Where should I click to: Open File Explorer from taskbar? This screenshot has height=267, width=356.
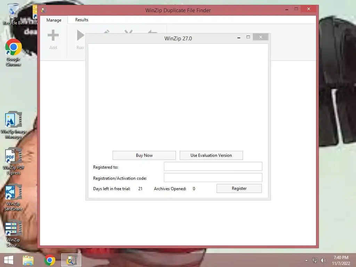[28, 260]
